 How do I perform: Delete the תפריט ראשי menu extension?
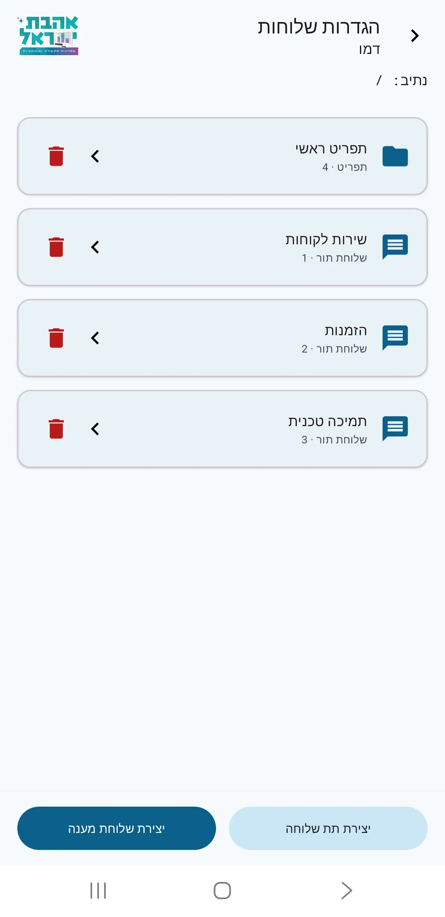point(56,156)
